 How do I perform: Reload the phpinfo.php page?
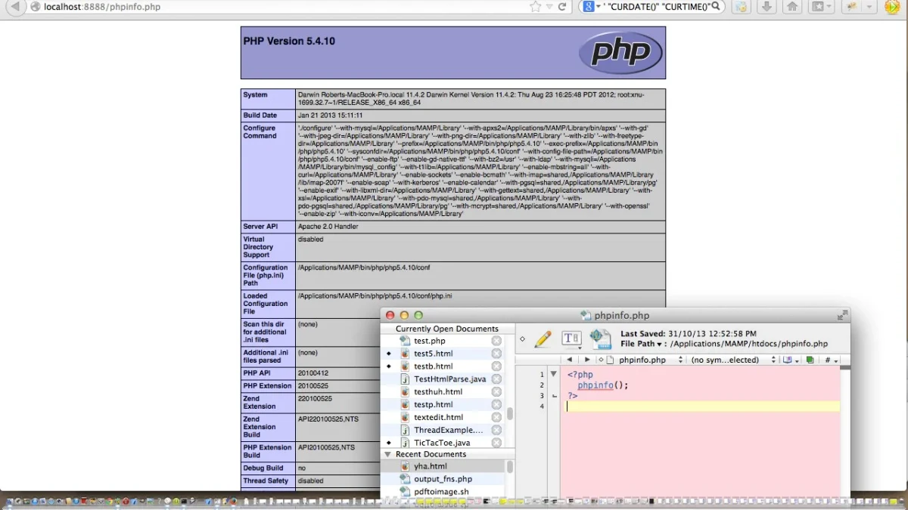(562, 7)
